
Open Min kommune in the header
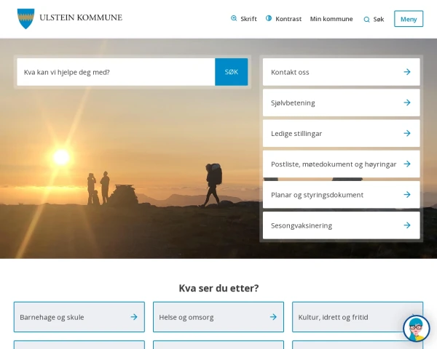tap(331, 19)
